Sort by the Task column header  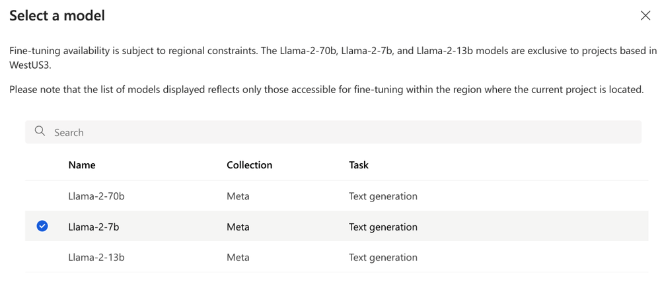point(359,165)
